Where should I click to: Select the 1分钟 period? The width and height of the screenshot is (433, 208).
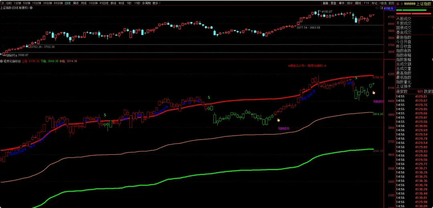point(17,3)
